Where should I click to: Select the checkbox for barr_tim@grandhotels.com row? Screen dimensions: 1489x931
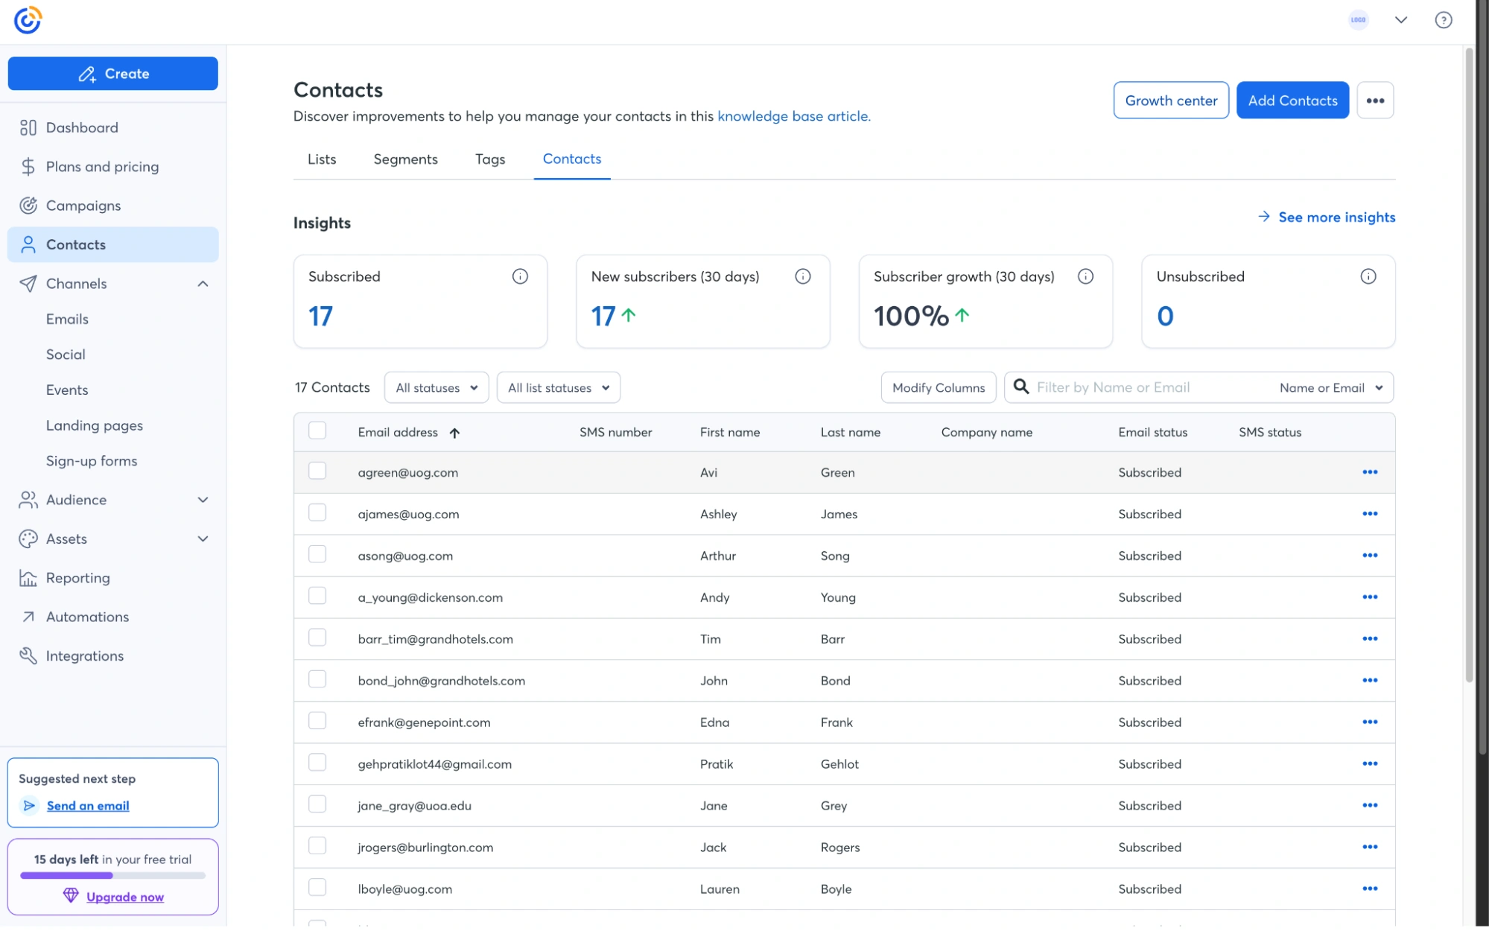coord(317,638)
